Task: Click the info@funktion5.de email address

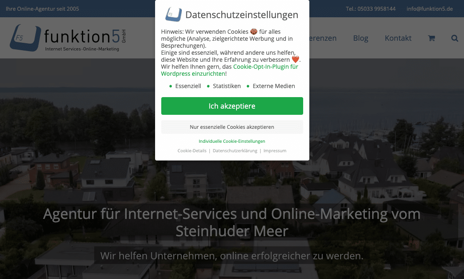Action: pyautogui.click(x=429, y=9)
